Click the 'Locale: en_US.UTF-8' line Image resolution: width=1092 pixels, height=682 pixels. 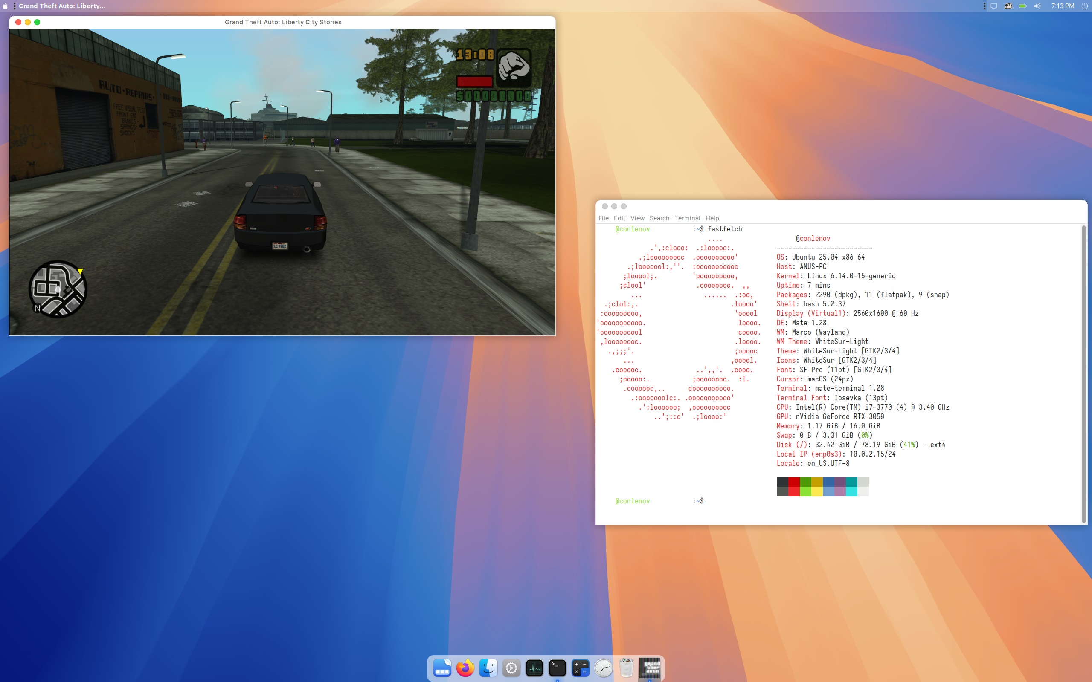tap(813, 464)
